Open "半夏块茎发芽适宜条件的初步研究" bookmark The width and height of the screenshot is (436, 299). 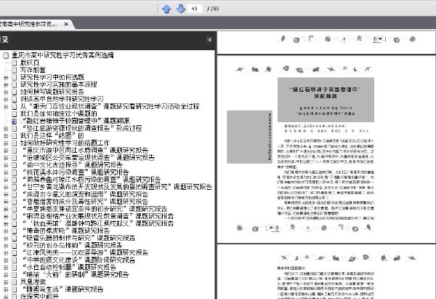94,209
